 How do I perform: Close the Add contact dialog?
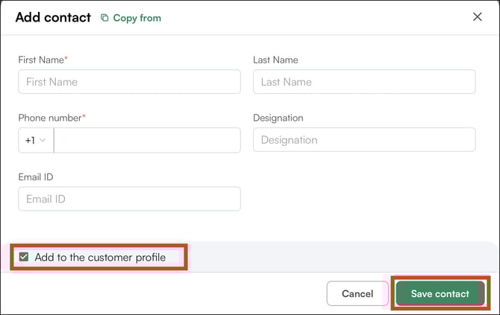coord(478,17)
